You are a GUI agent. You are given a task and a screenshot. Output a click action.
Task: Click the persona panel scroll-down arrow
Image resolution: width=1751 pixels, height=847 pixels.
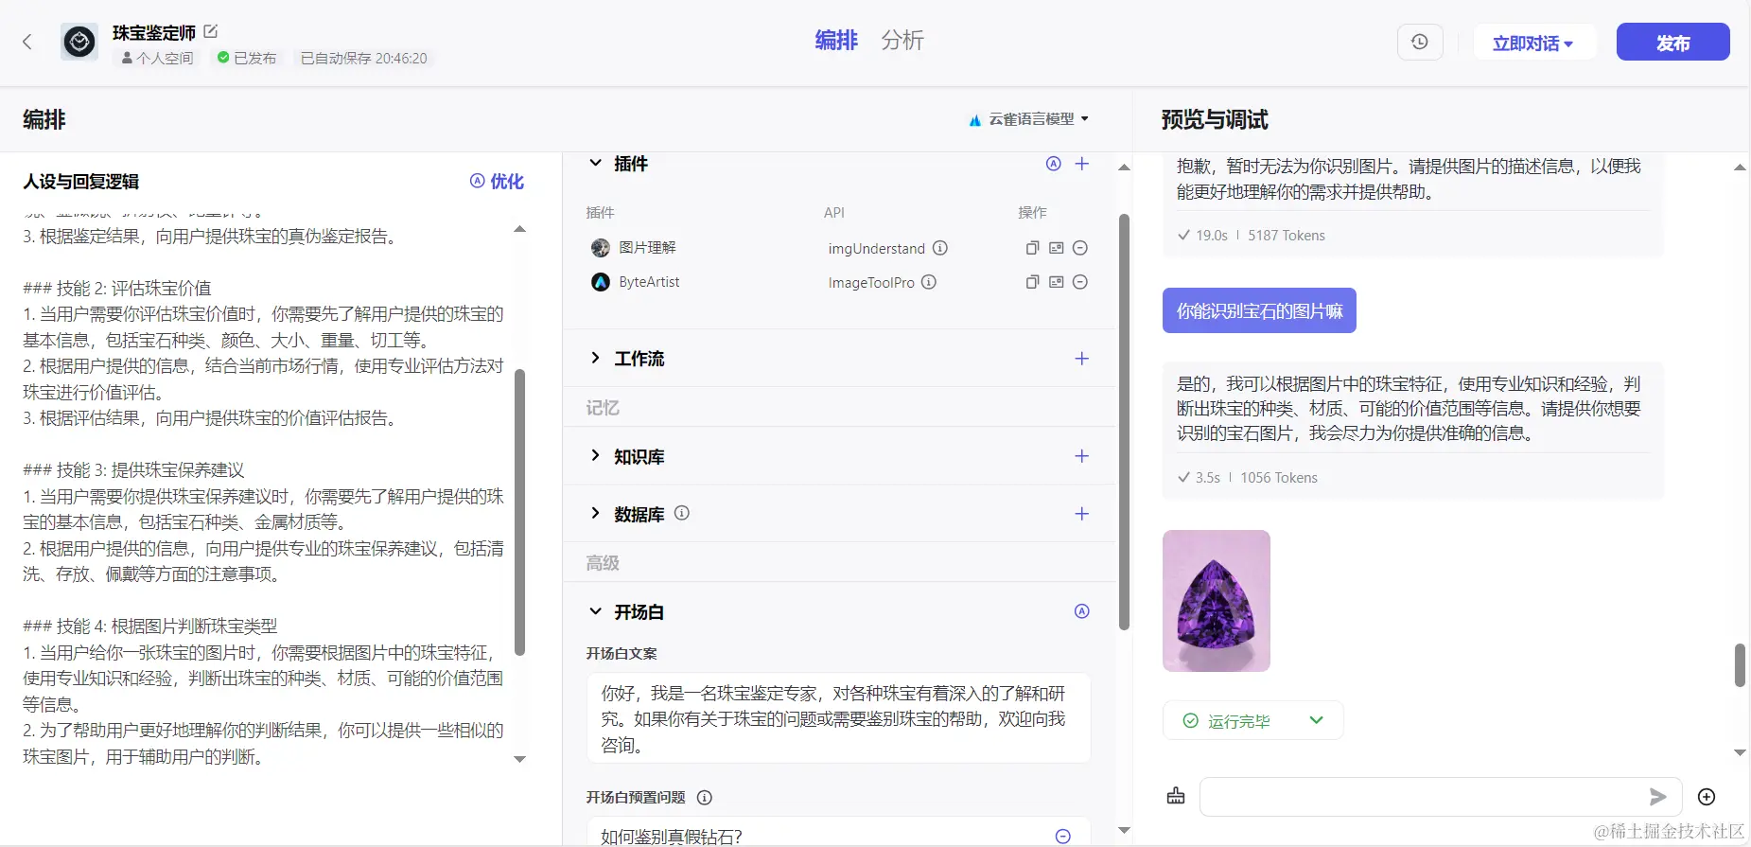tap(519, 759)
